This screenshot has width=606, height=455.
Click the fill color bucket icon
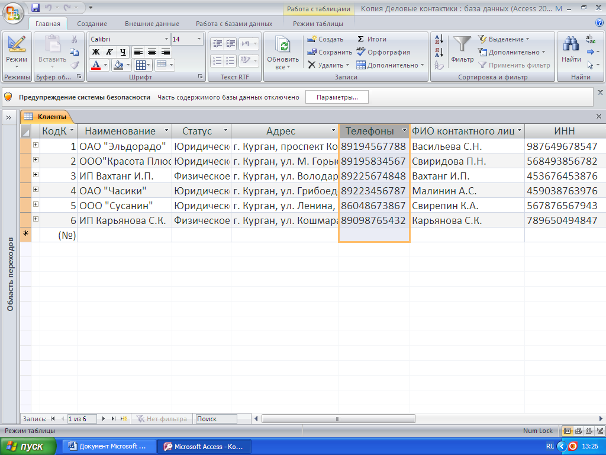point(118,65)
